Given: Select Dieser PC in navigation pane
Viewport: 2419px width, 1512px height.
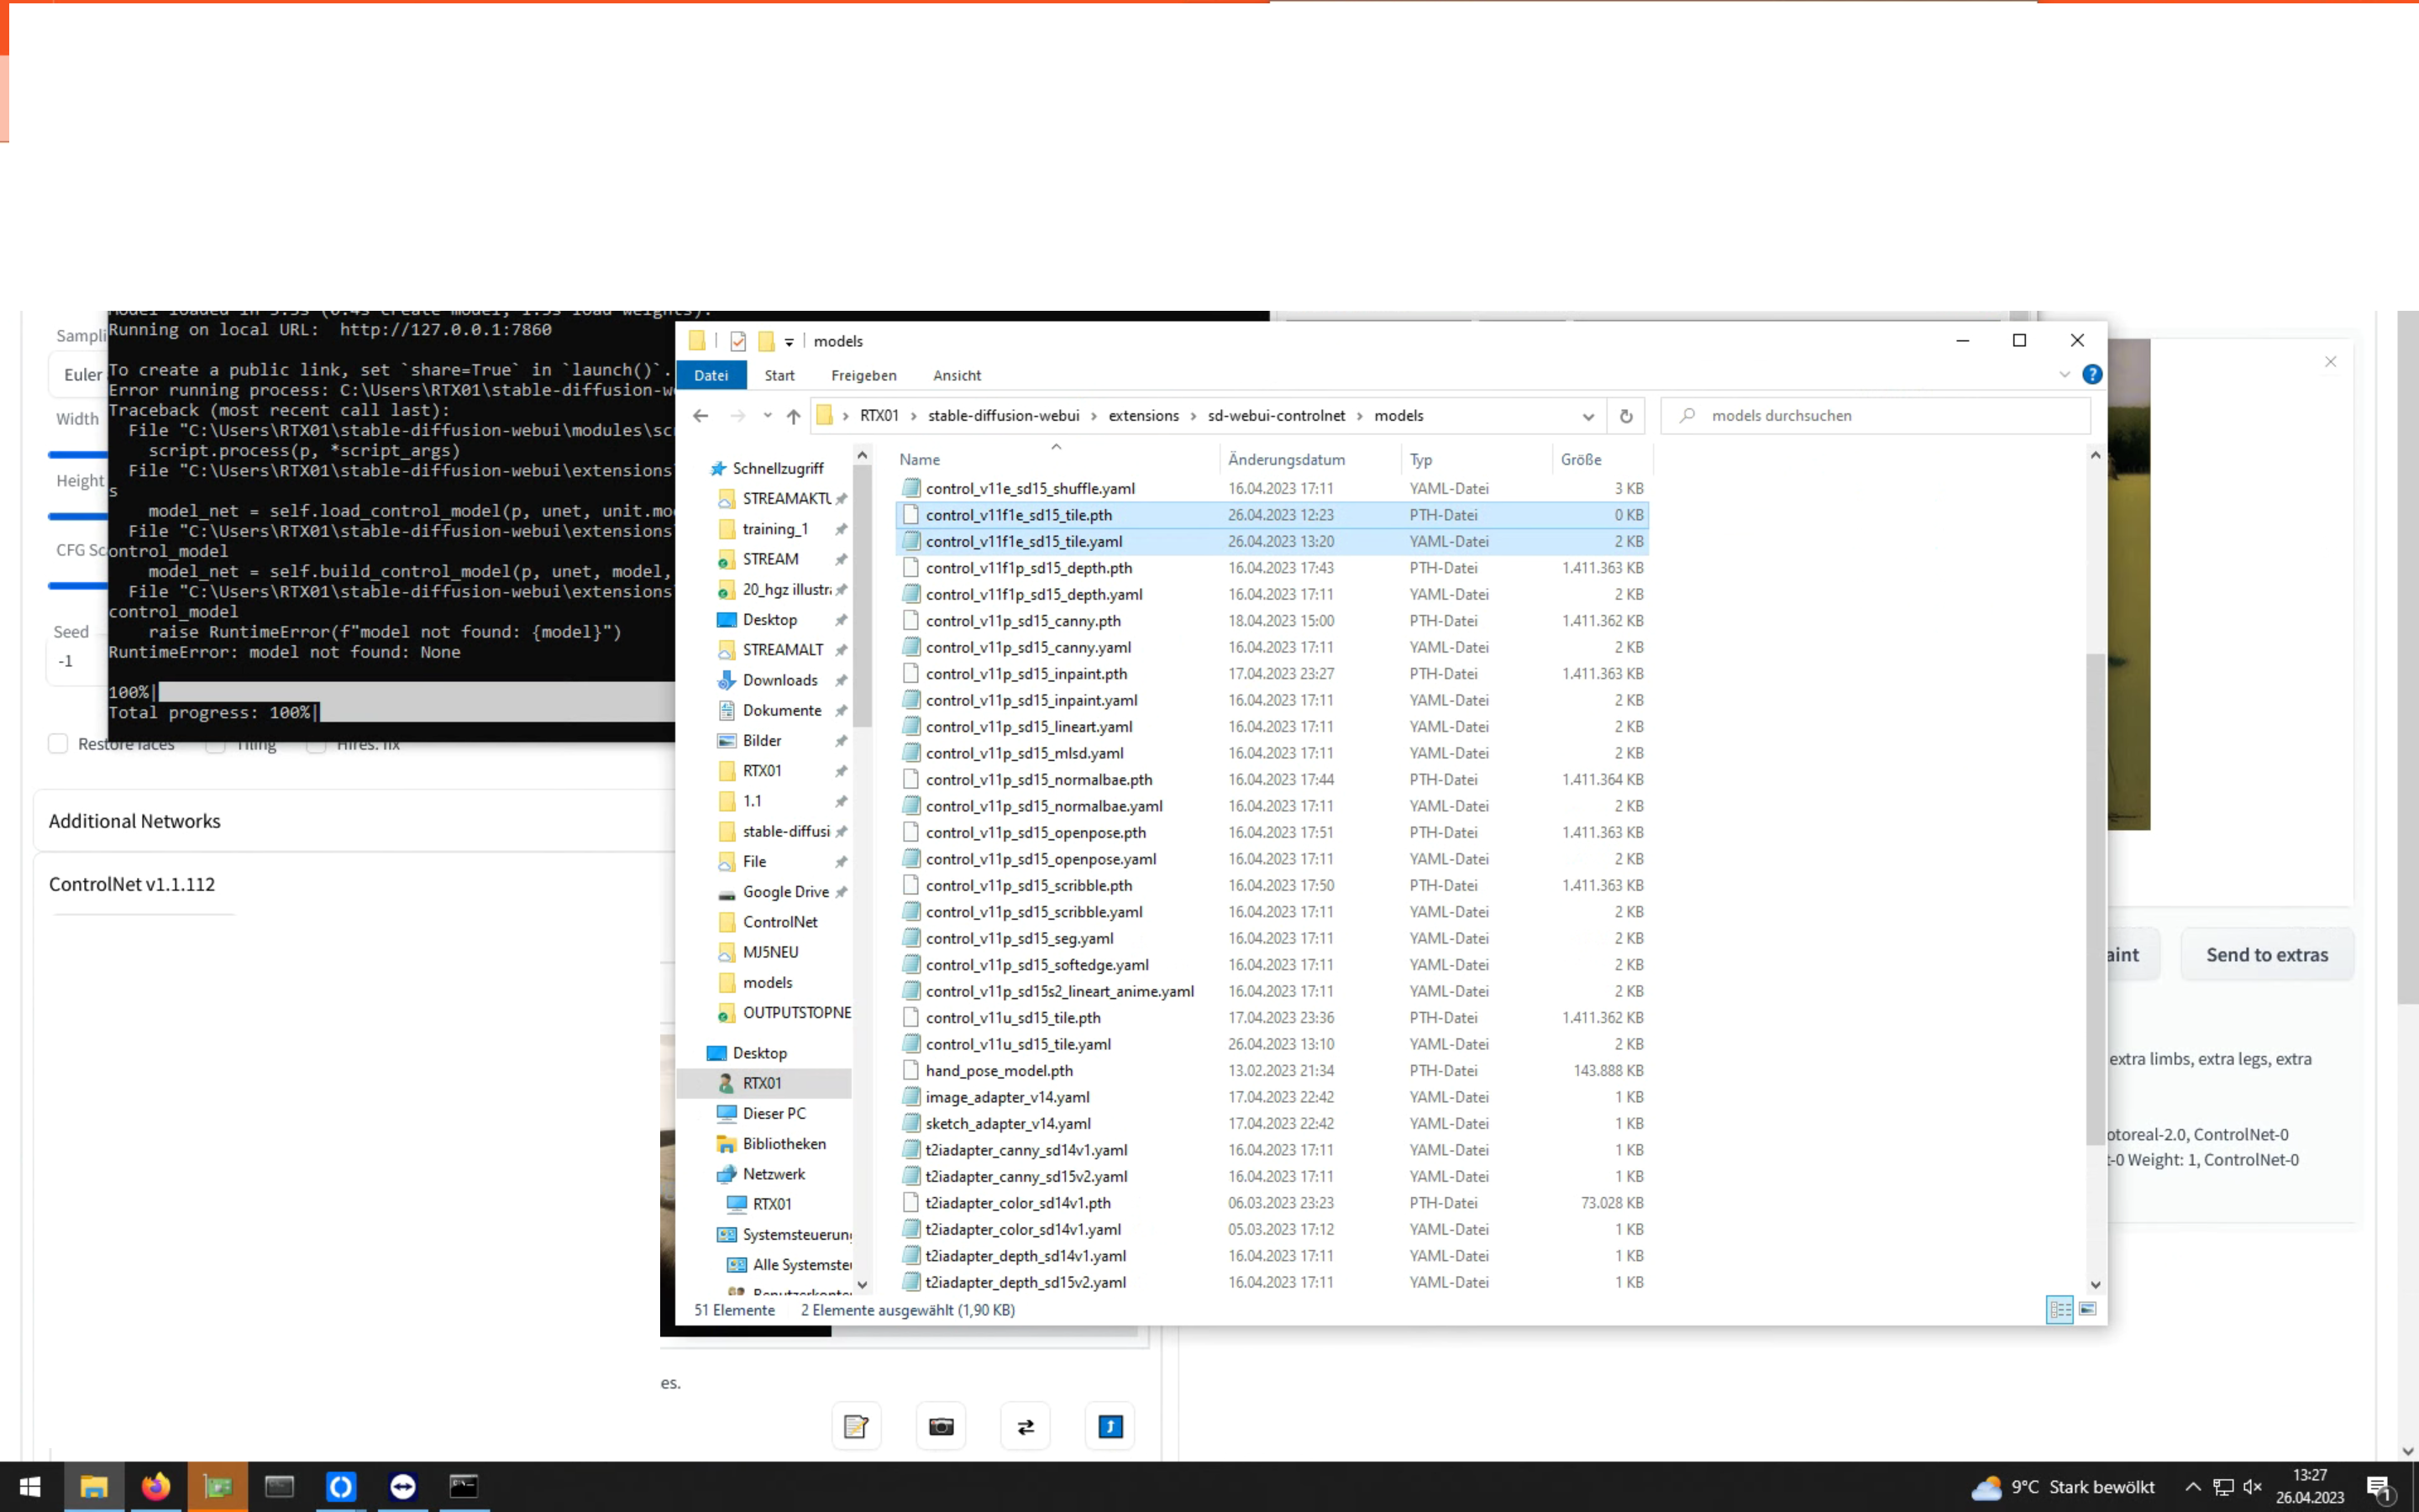Looking at the screenshot, I should [774, 1113].
